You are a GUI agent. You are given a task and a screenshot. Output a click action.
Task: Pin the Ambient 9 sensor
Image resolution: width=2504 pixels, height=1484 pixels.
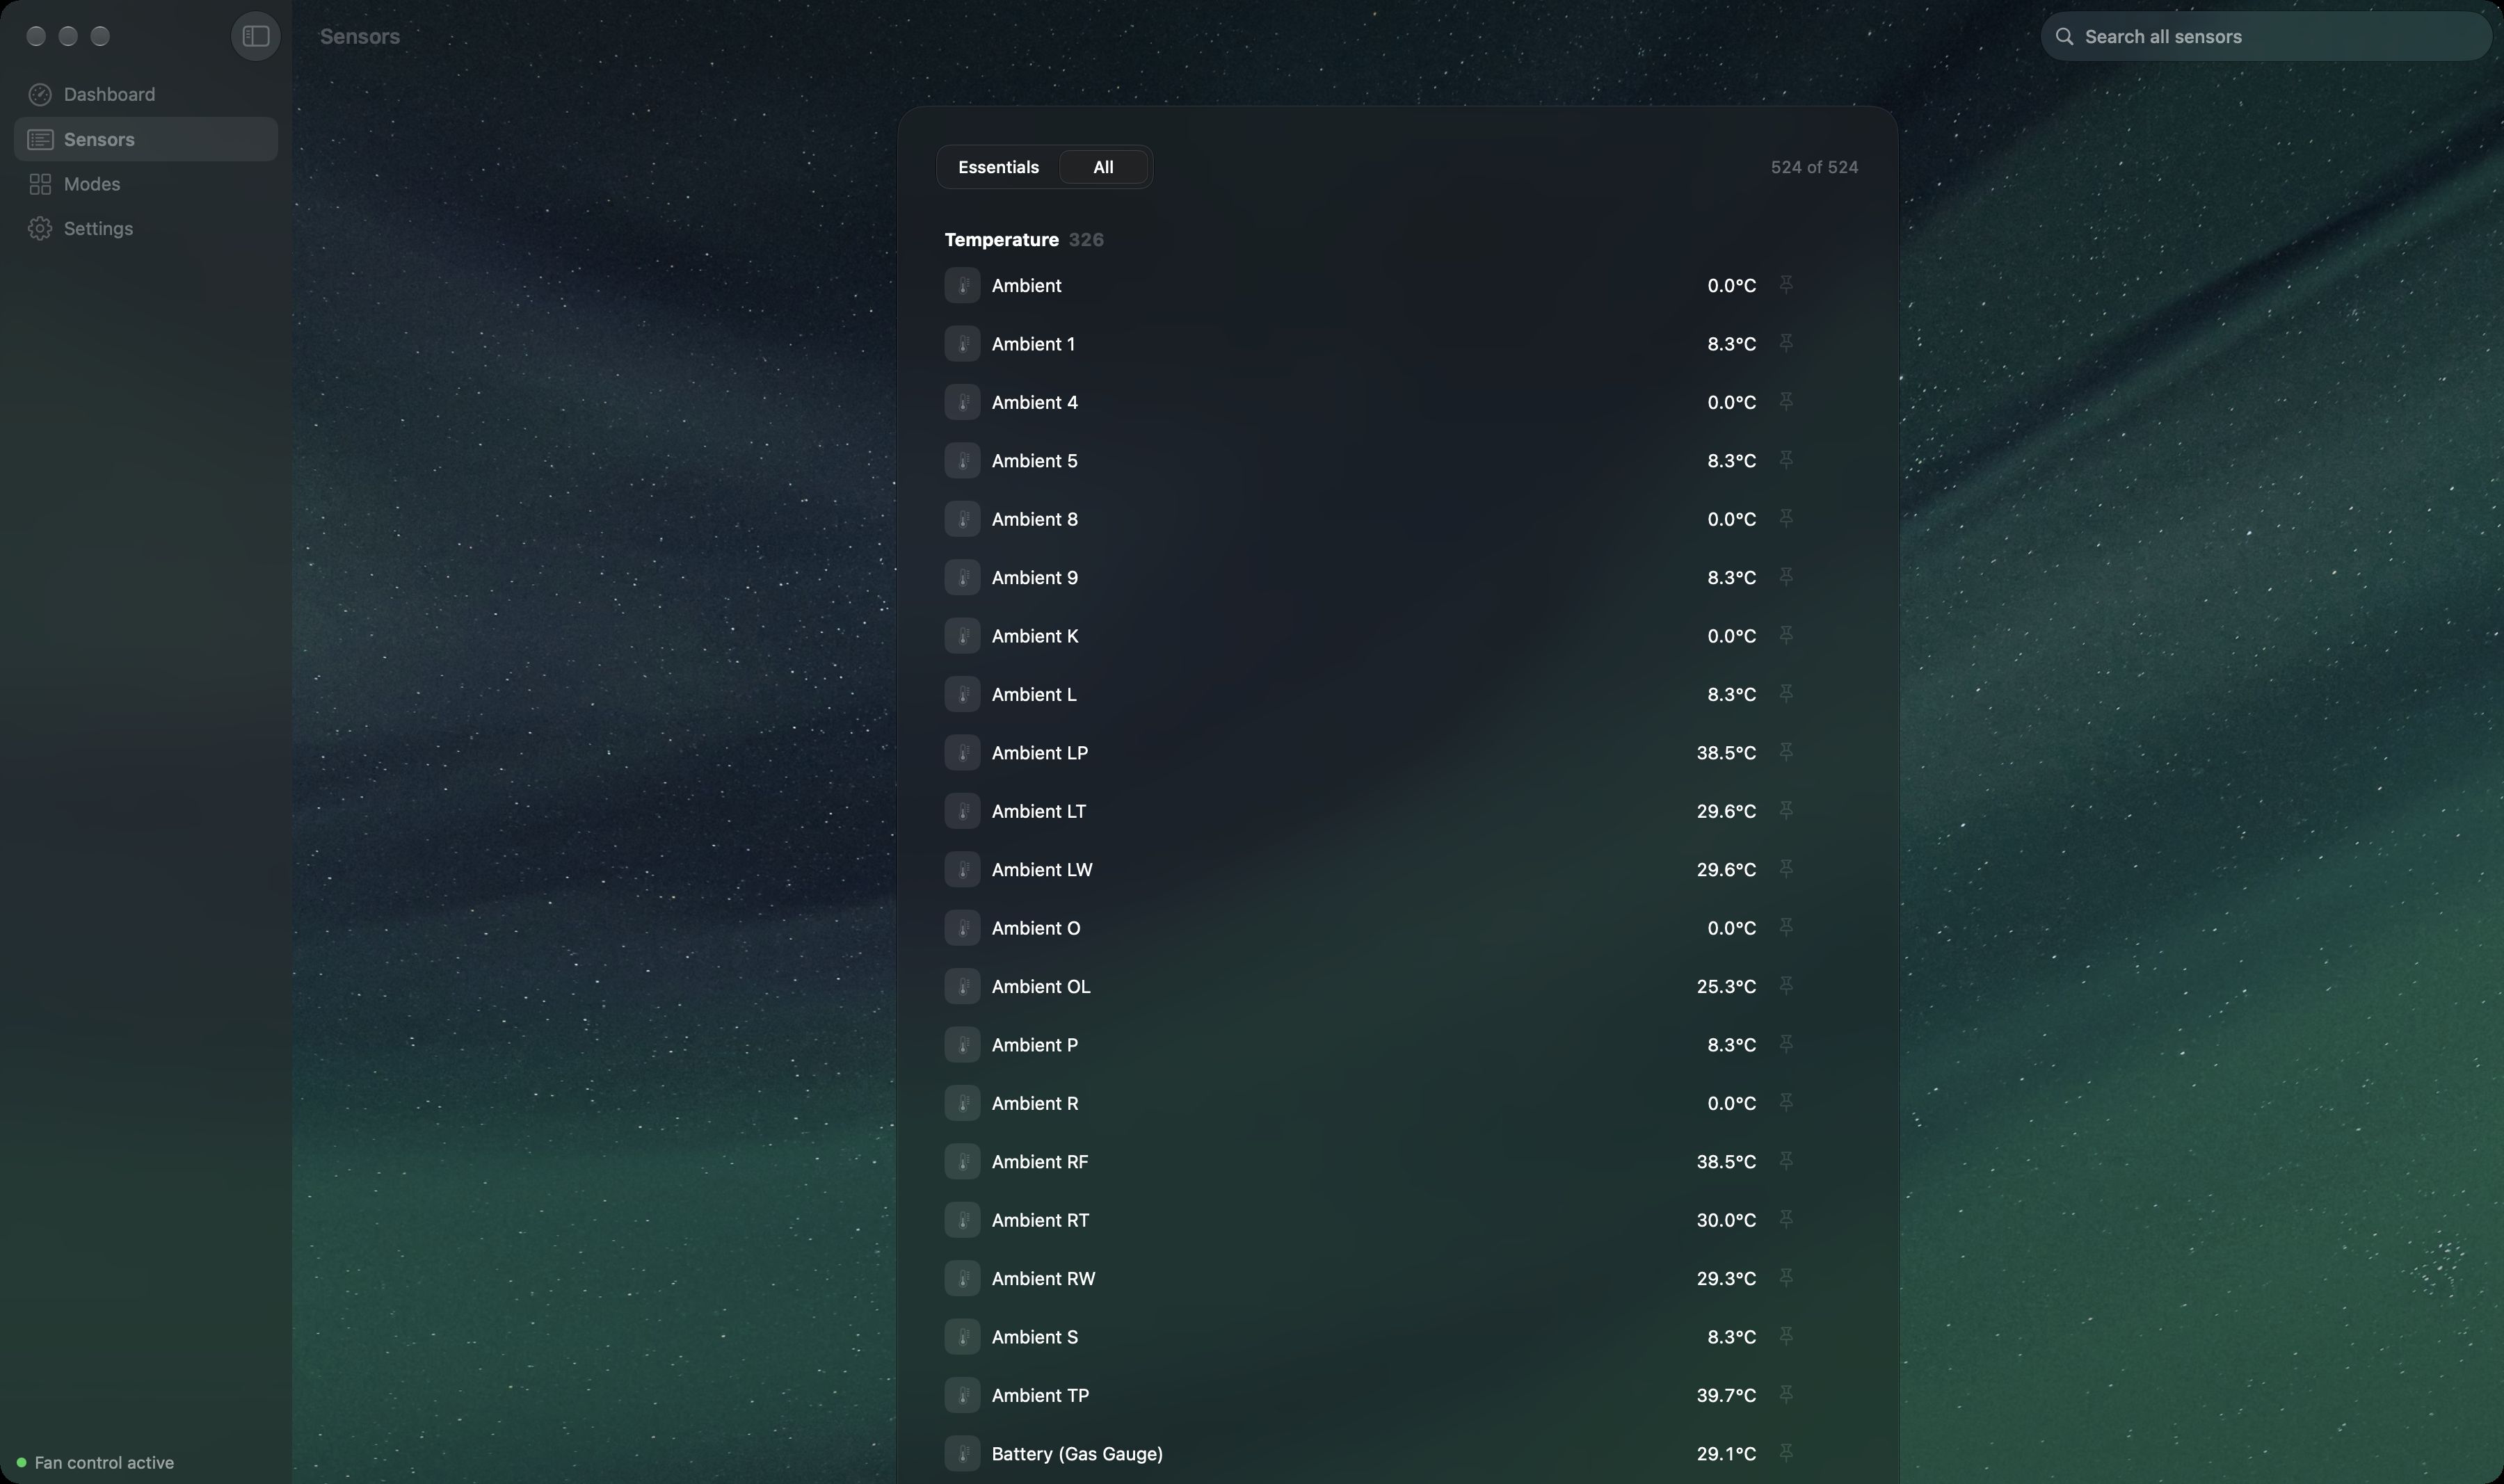(x=1786, y=577)
